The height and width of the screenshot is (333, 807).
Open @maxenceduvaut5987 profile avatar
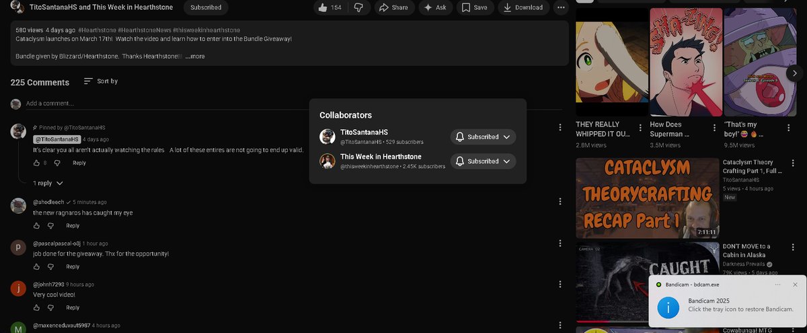click(x=18, y=328)
